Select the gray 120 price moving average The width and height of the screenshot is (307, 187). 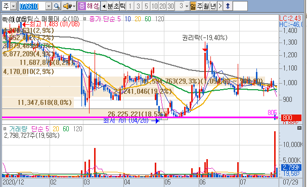(160, 19)
